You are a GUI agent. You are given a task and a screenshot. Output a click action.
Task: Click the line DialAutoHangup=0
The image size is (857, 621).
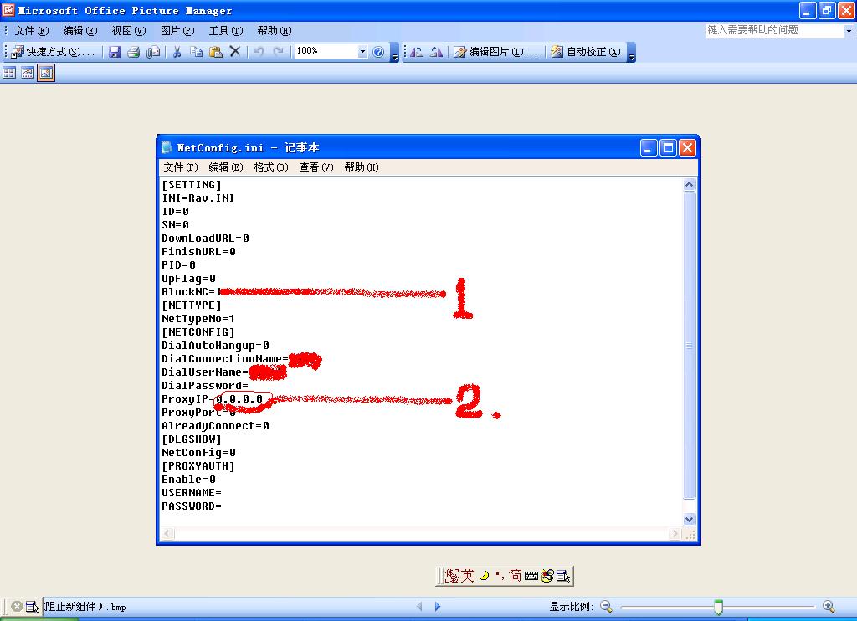coord(215,346)
